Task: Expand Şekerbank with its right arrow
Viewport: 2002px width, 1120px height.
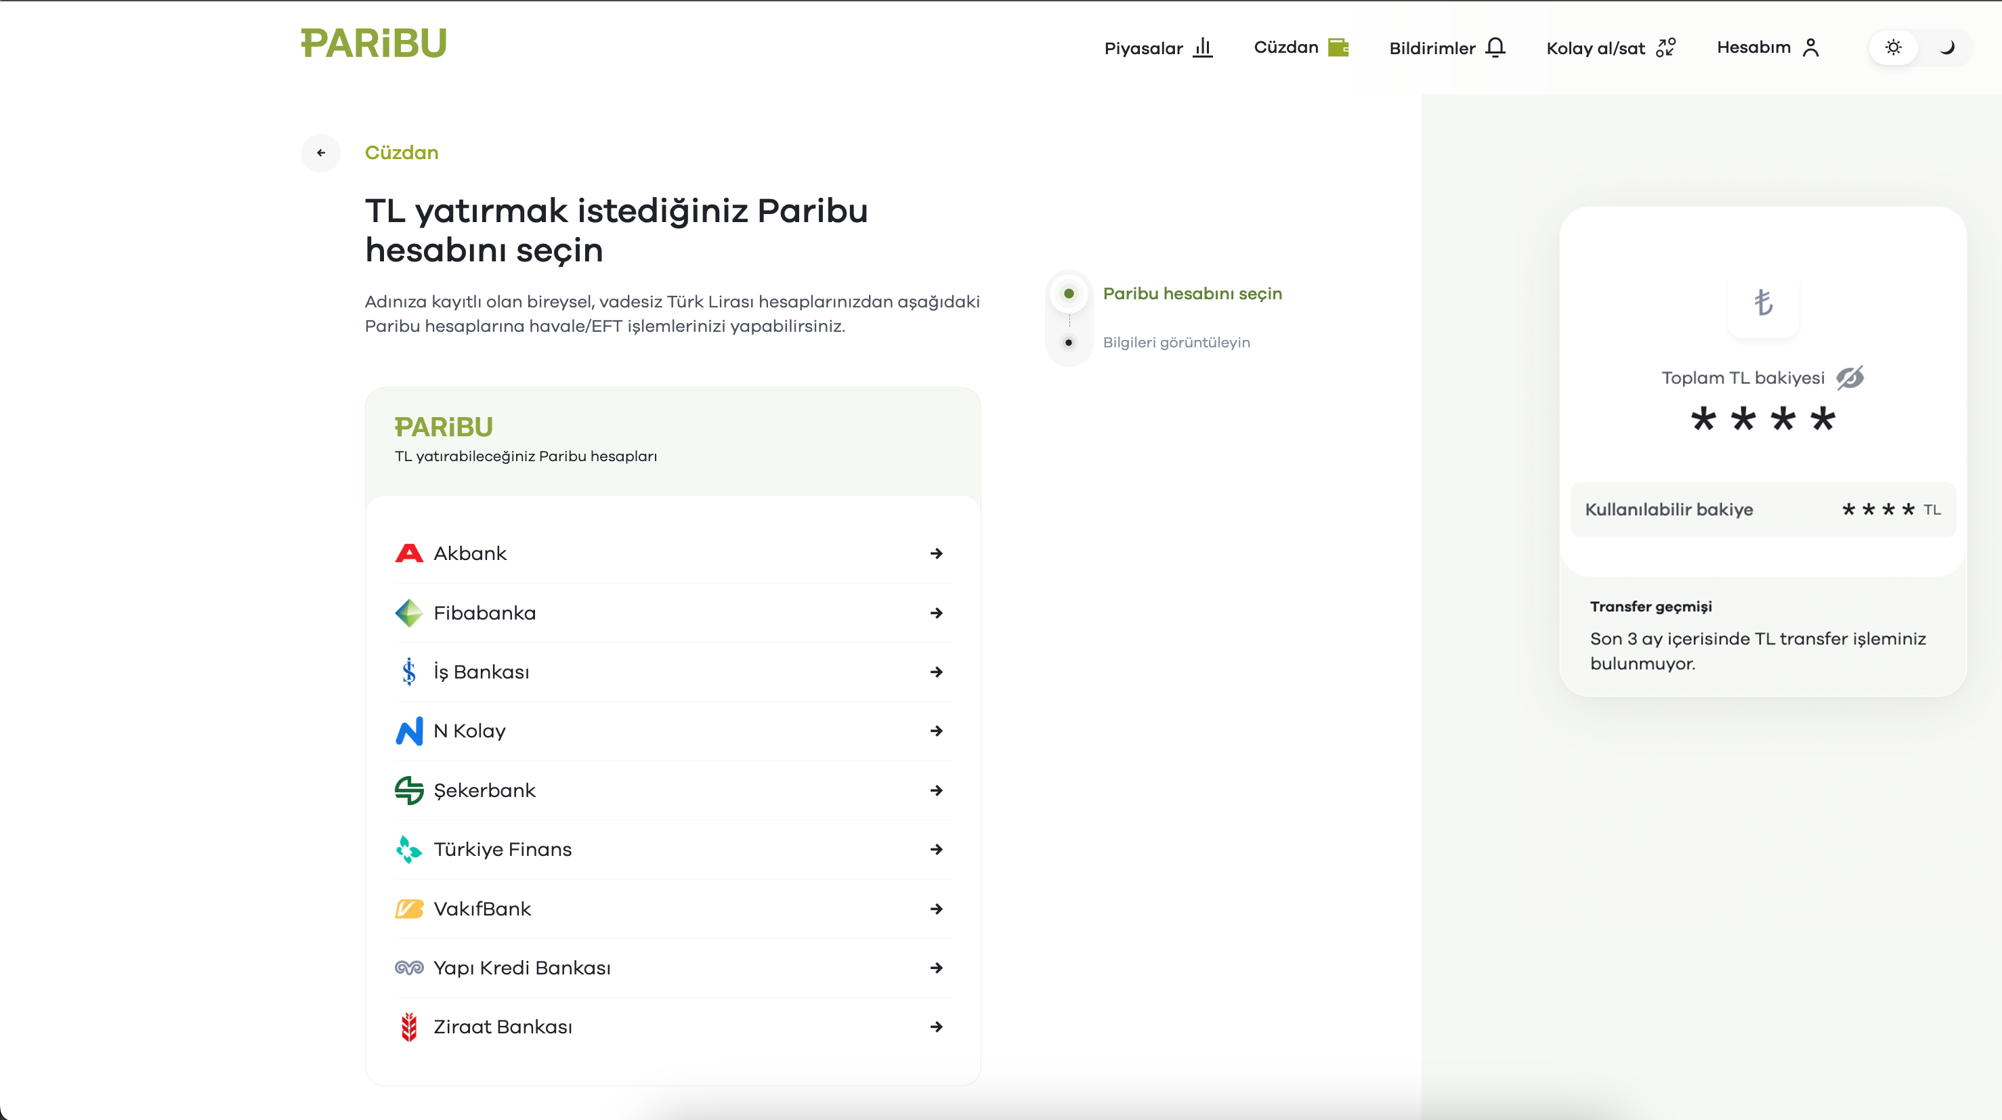Action: [x=937, y=790]
